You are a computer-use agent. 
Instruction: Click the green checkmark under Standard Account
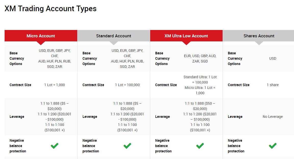[x=127, y=146]
